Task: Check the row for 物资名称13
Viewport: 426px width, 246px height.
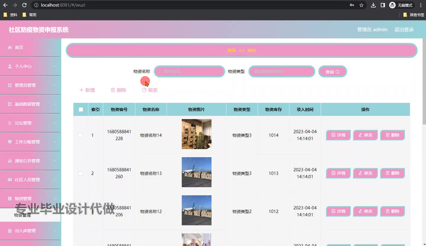Action: 80,173
